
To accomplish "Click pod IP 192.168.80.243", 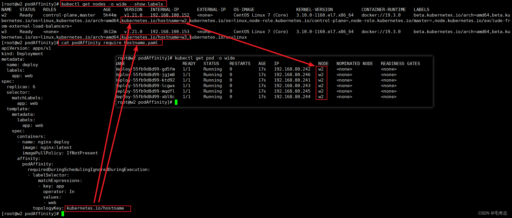I will [292, 86].
